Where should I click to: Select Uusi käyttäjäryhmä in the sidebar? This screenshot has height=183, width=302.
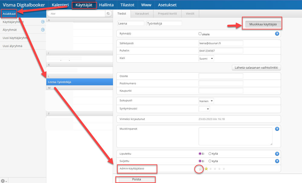click(15, 38)
